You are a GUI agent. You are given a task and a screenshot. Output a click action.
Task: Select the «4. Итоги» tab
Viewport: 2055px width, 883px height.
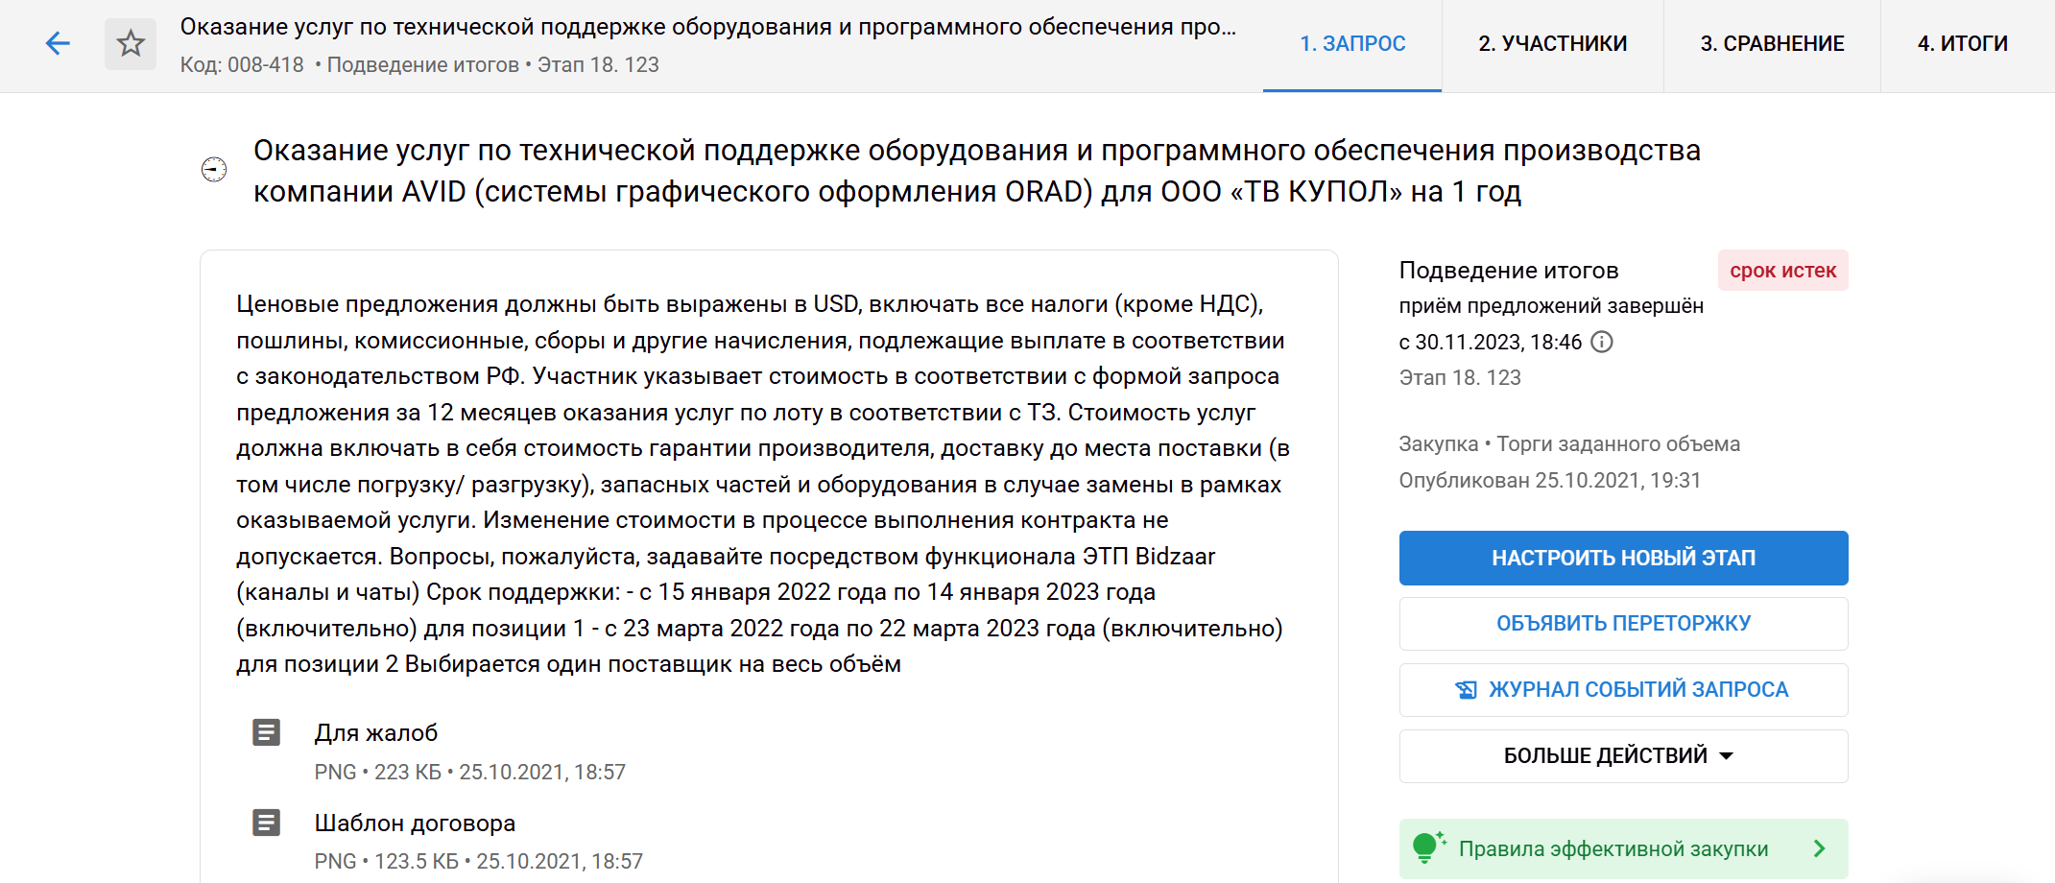(x=1962, y=44)
